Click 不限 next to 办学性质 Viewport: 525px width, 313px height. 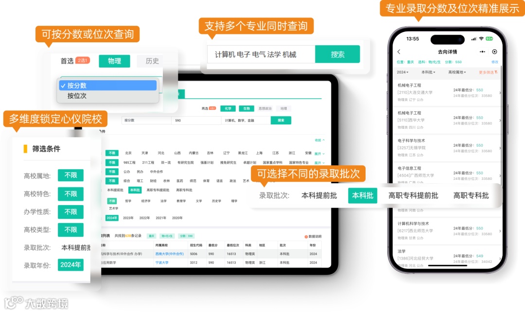coord(70,212)
